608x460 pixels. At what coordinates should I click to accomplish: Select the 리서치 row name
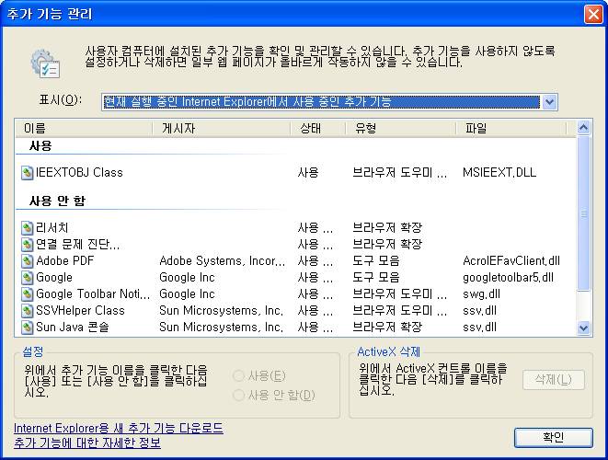point(52,228)
